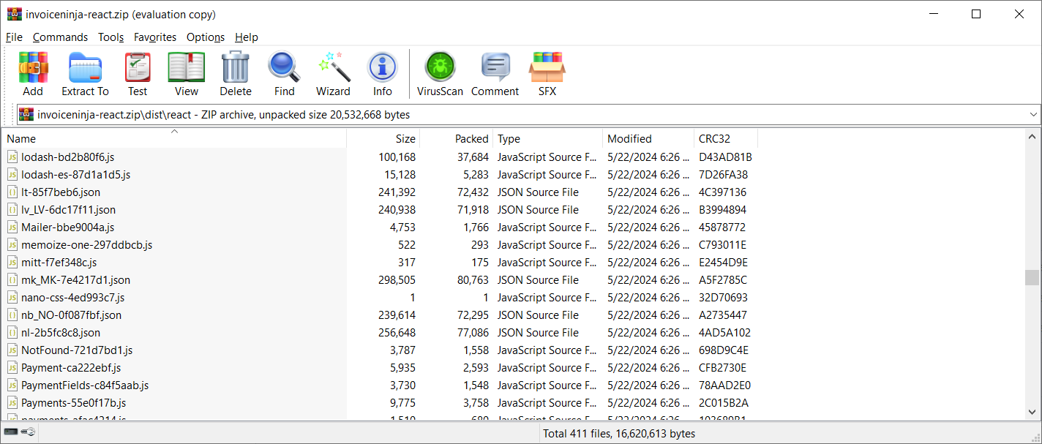
Task: Open the File menu
Action: coord(14,37)
